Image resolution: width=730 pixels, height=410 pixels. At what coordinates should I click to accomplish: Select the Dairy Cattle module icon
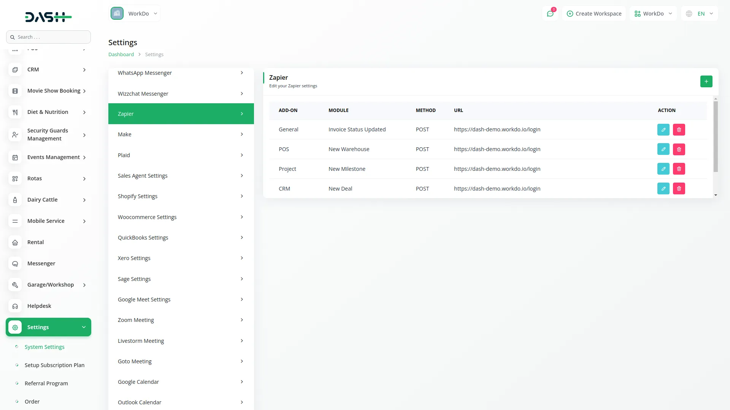pyautogui.click(x=15, y=200)
